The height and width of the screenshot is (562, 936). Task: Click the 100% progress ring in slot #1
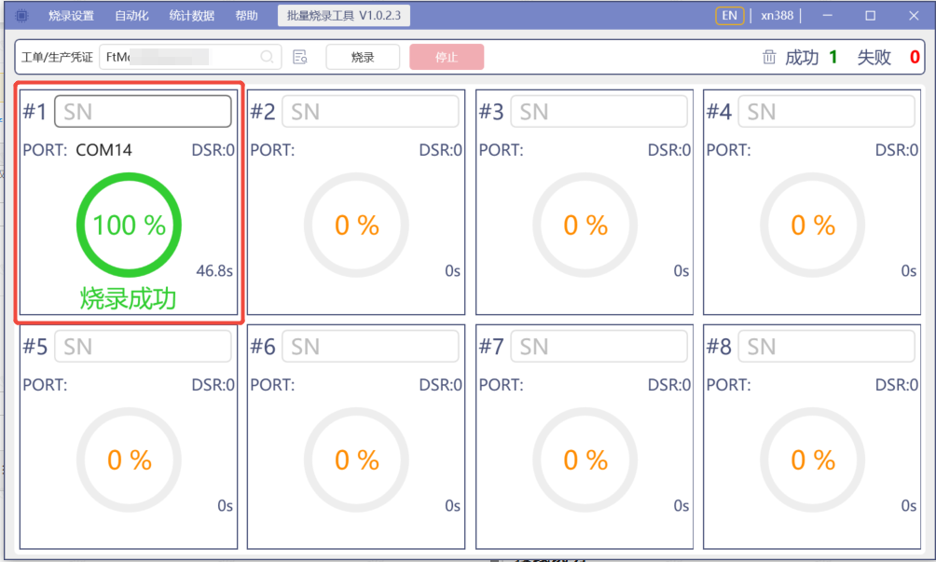128,224
